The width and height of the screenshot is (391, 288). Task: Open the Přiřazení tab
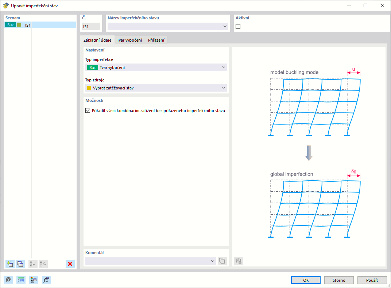pyautogui.click(x=156, y=40)
